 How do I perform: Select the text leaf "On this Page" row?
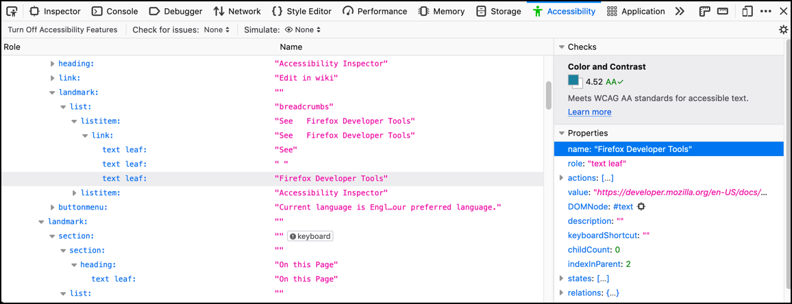pos(273,279)
